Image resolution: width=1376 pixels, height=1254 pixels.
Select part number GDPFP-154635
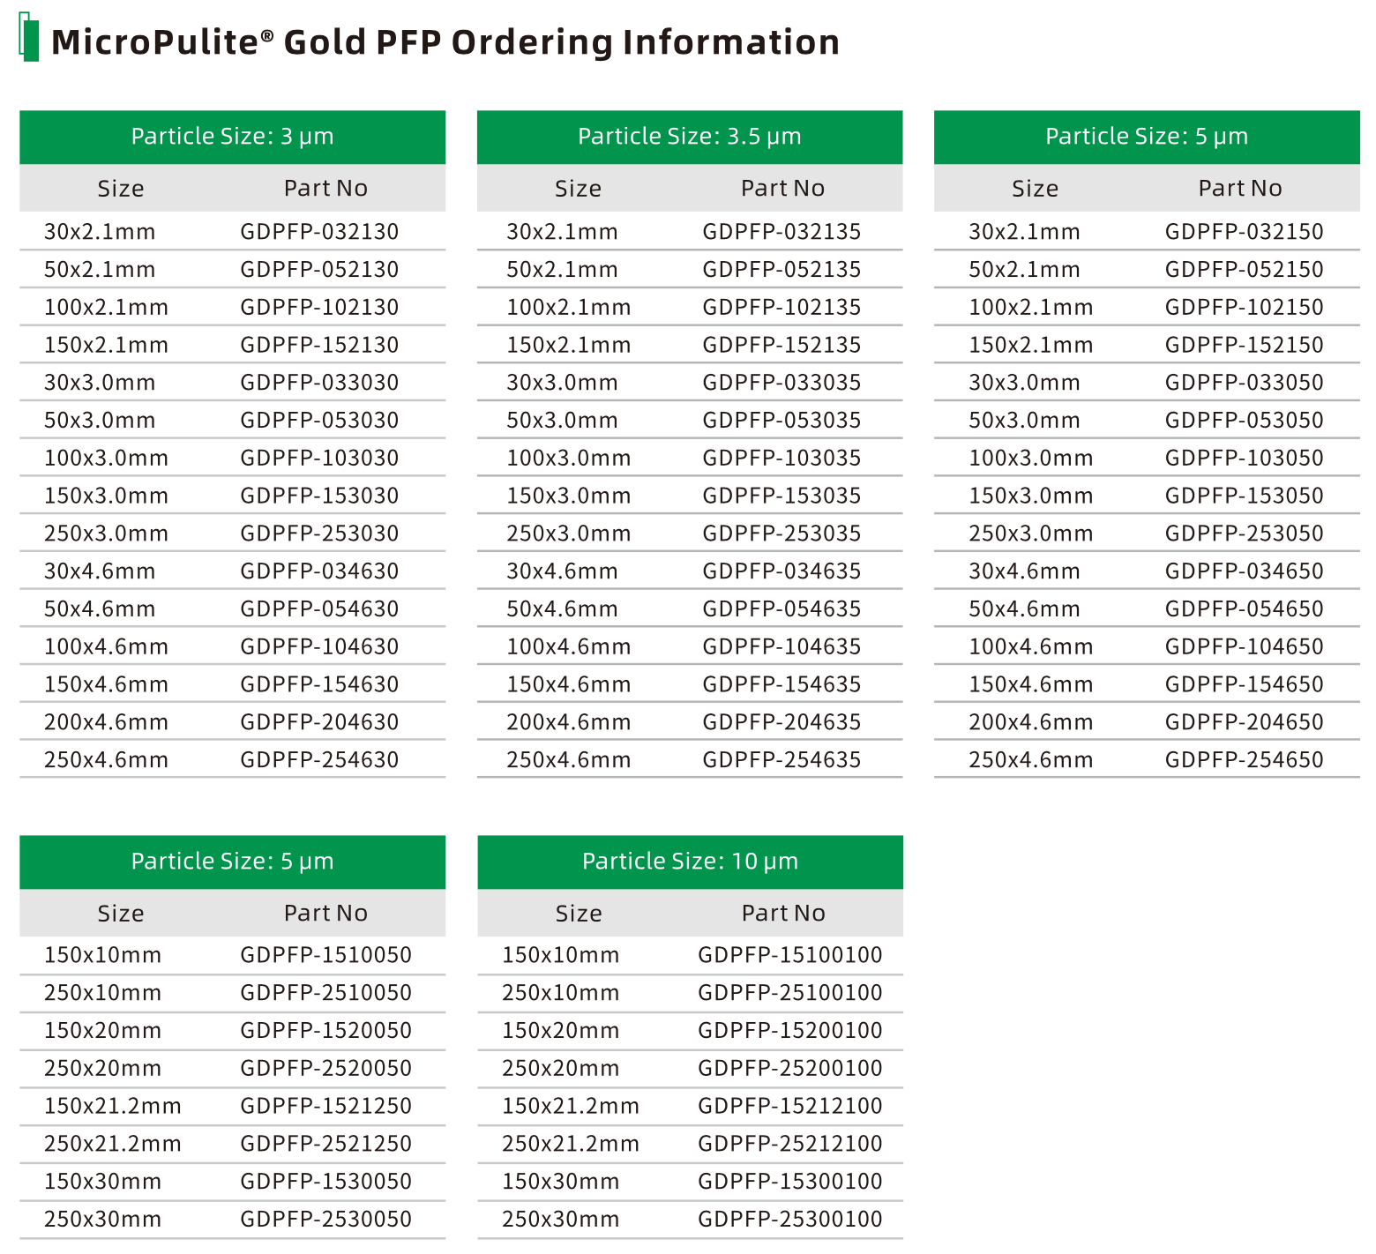(x=781, y=685)
